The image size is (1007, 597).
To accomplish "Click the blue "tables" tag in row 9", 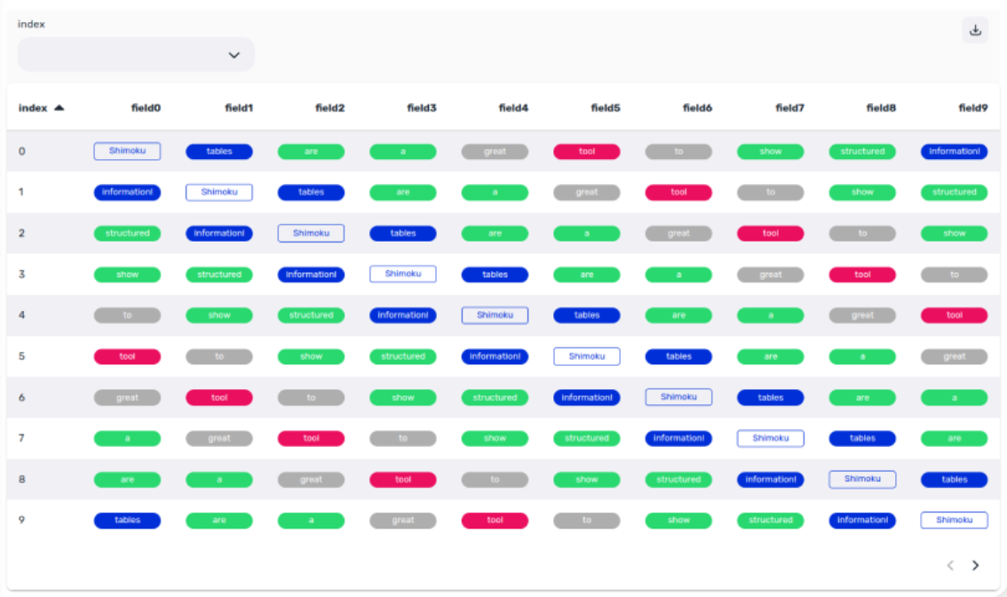I will click(x=127, y=520).
